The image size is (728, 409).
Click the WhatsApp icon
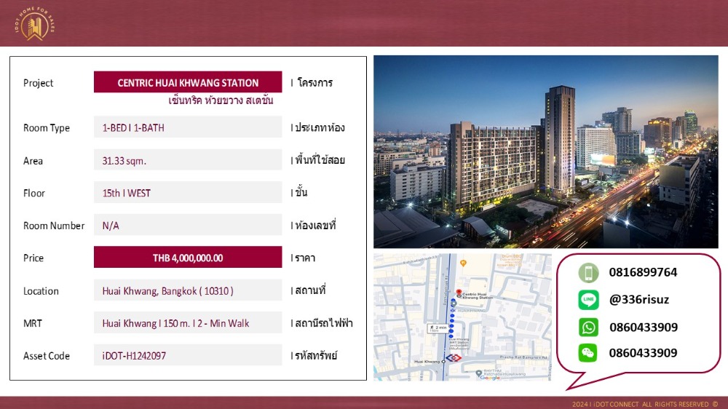point(588,327)
